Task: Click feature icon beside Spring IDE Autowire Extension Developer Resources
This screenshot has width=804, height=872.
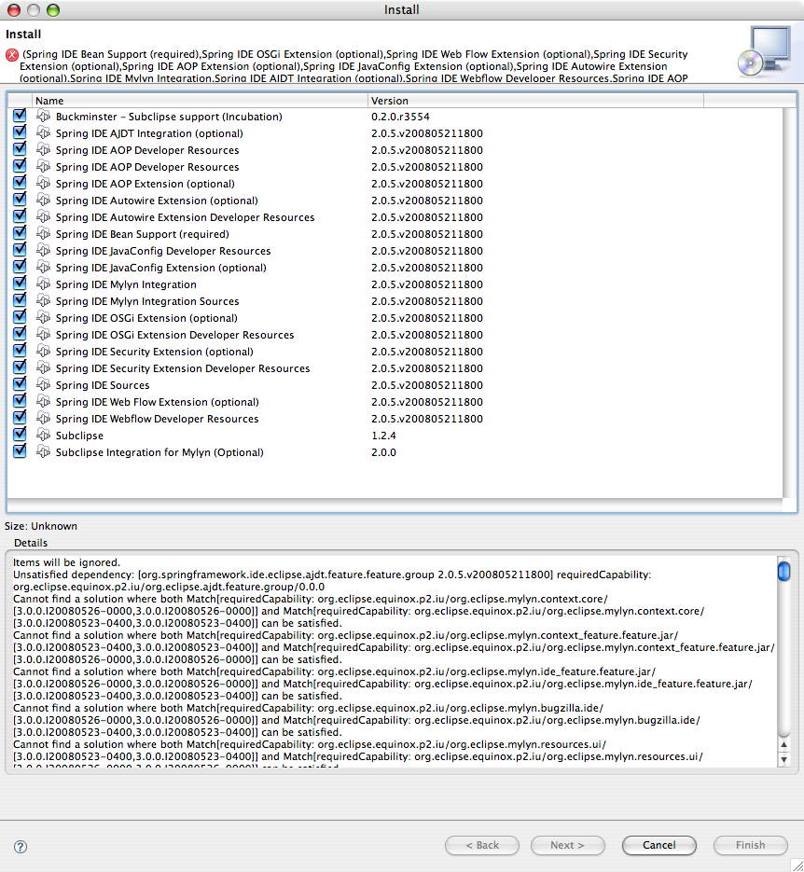Action: 43,216
